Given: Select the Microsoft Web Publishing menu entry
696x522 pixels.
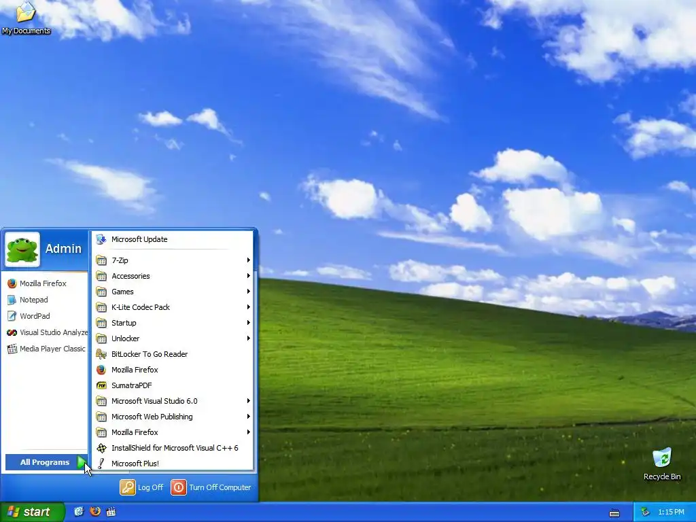Looking at the screenshot, I should pyautogui.click(x=173, y=417).
